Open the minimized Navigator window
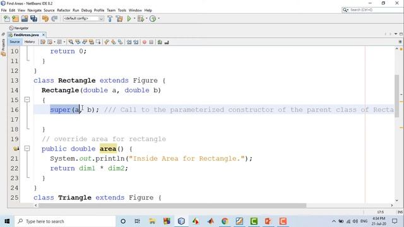Image resolution: width=404 pixels, height=227 pixels. (x=19, y=28)
